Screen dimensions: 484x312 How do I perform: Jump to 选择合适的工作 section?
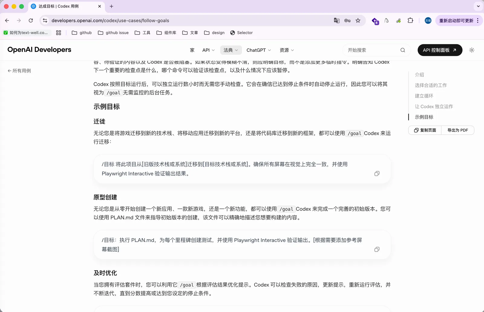click(x=431, y=85)
